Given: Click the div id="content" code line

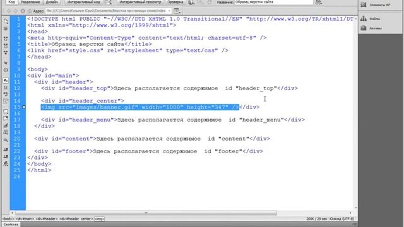Looking at the screenshot, I should tap(152, 139).
